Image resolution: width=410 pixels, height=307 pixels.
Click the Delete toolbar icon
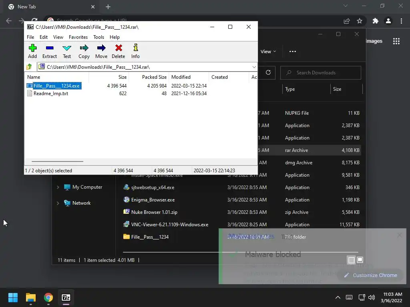pyautogui.click(x=118, y=51)
